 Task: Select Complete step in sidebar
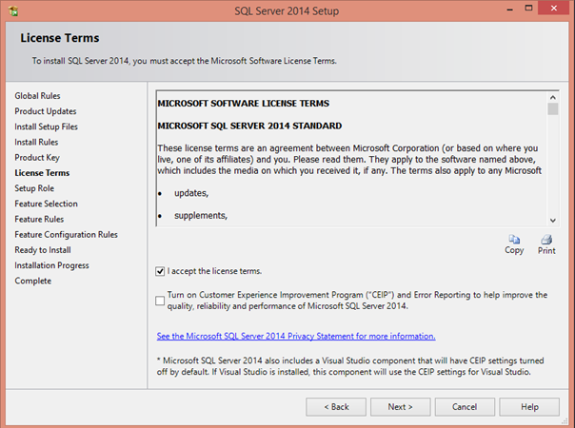click(x=33, y=282)
